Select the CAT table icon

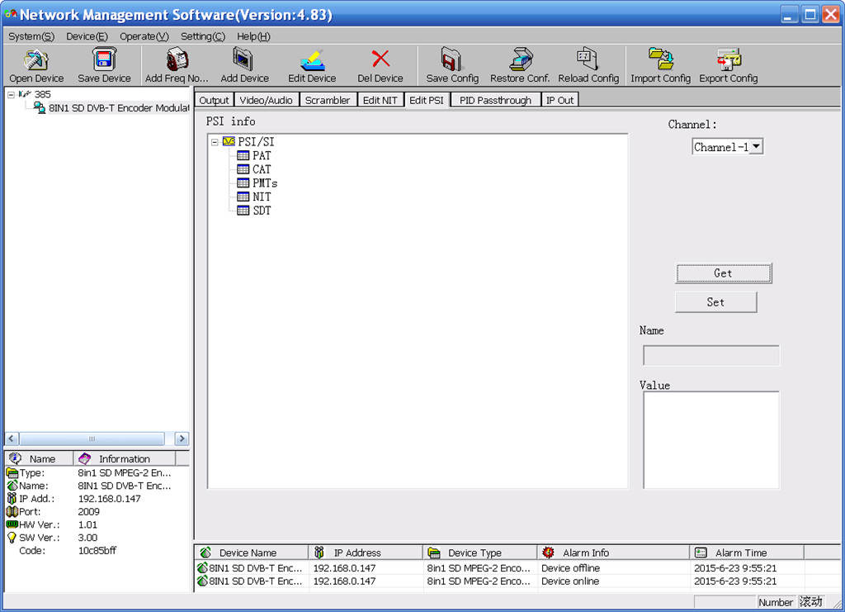(x=243, y=169)
